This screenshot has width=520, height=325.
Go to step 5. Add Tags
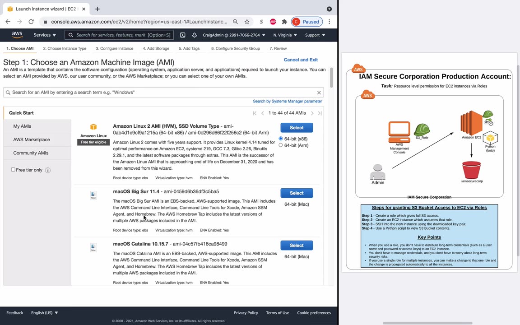coord(189,48)
